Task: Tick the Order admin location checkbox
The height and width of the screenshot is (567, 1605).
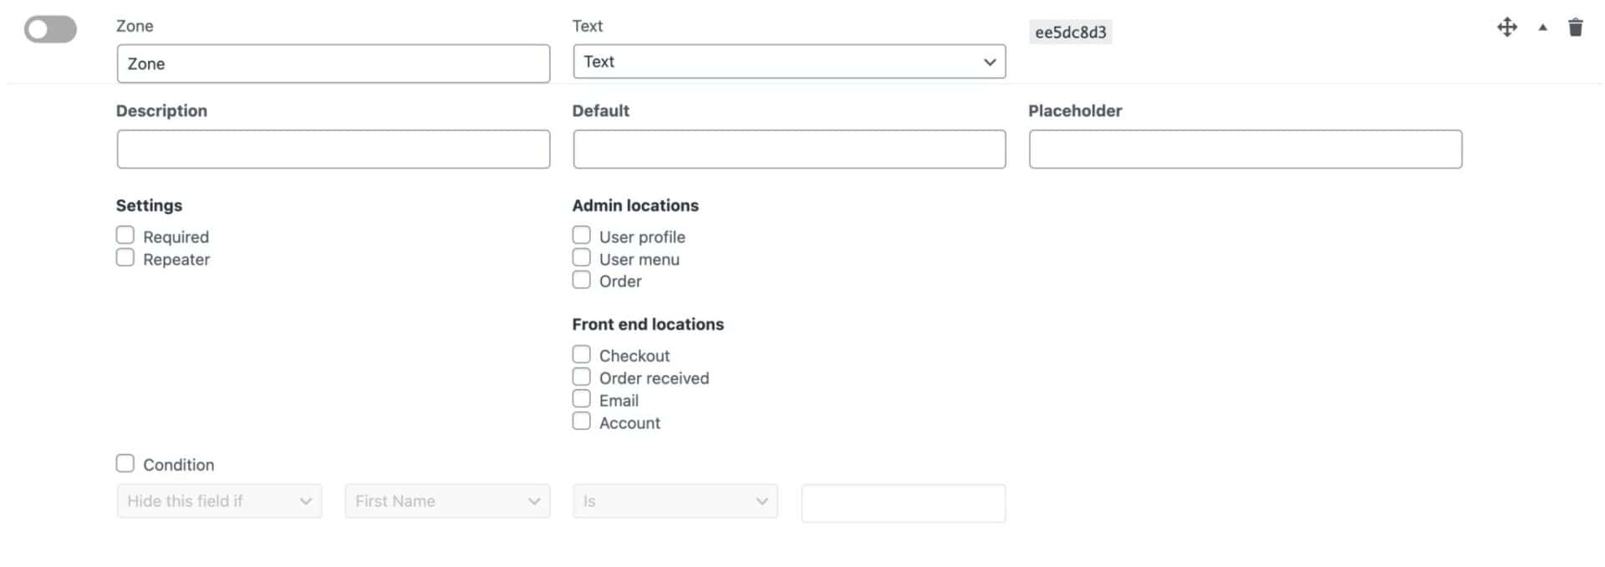Action: [x=581, y=280]
